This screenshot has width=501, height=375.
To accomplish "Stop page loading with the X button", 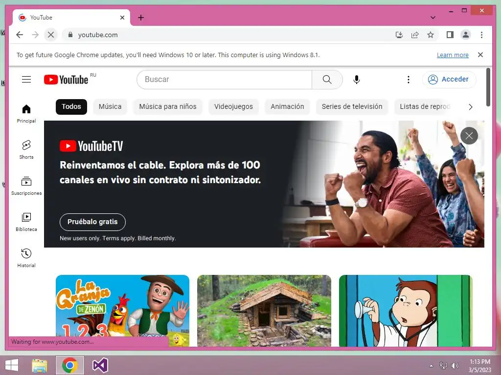I will pos(50,35).
